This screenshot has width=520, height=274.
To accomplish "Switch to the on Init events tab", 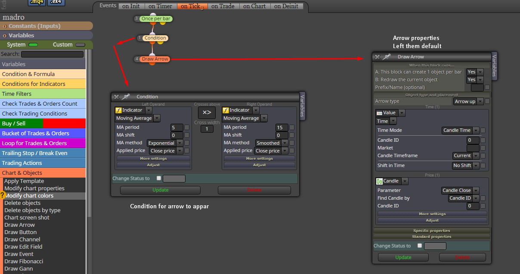I will point(131,6).
